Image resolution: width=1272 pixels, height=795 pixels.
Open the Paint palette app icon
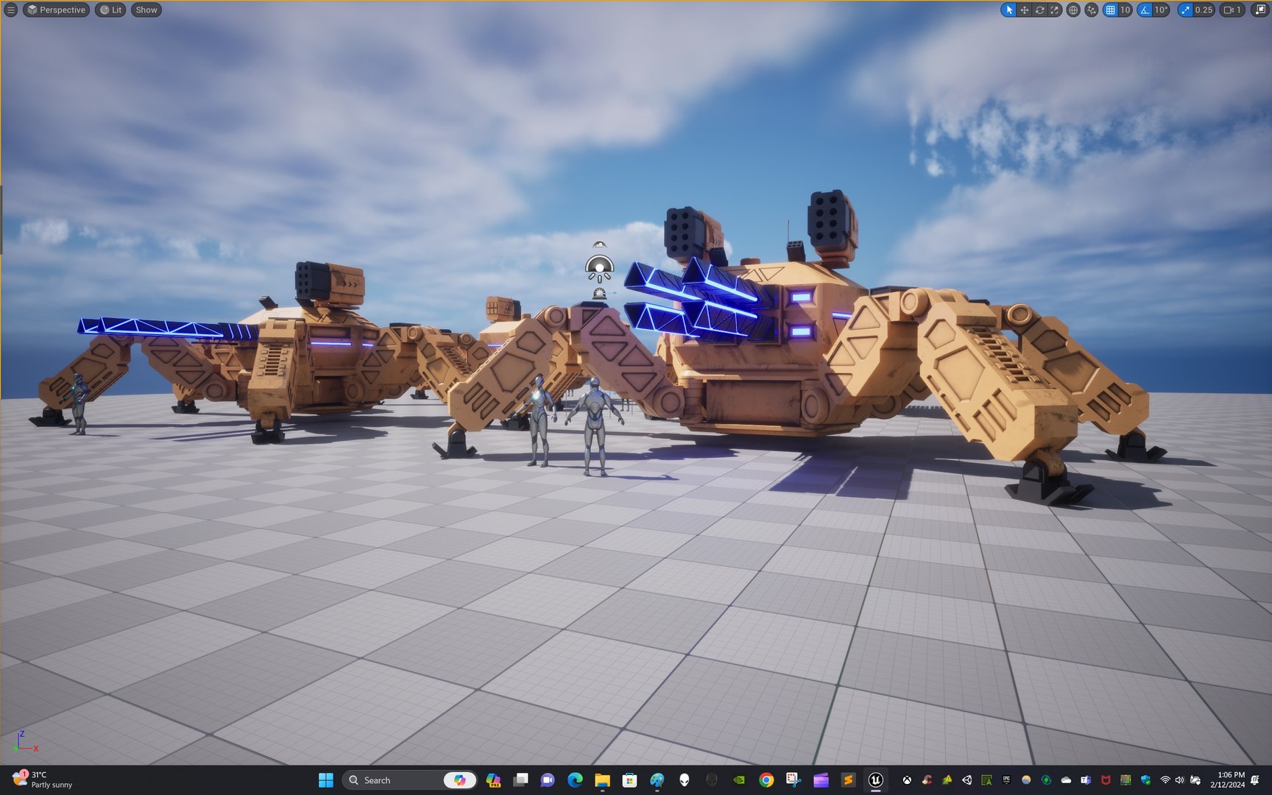coord(657,780)
